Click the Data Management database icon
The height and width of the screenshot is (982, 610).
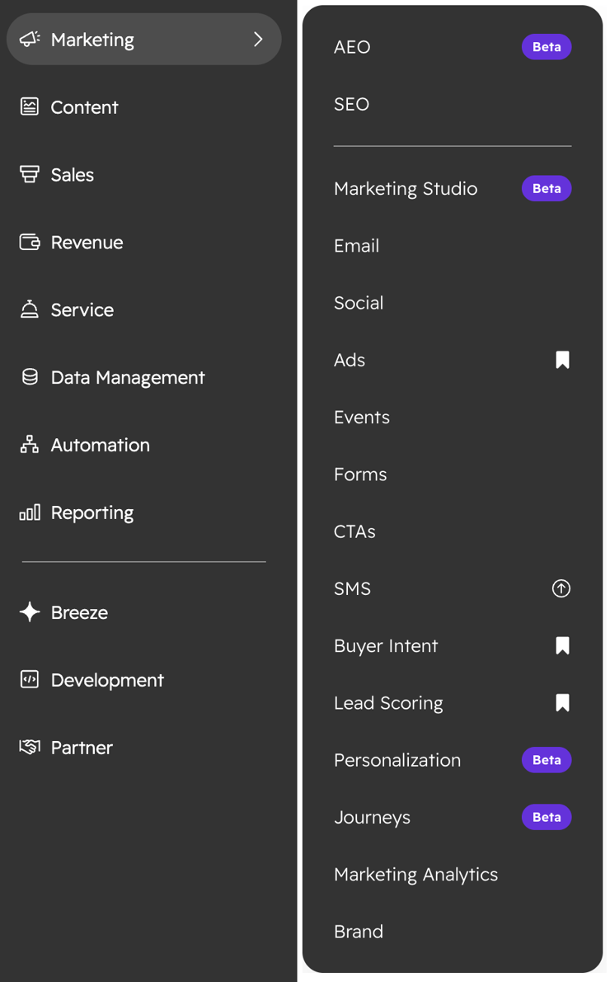tap(30, 377)
